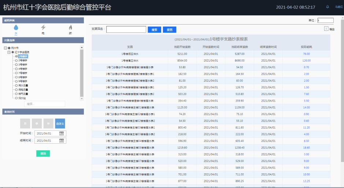Click the tree scrollbar up arrow
Screen dimensions: 344x188
coord(82,47)
